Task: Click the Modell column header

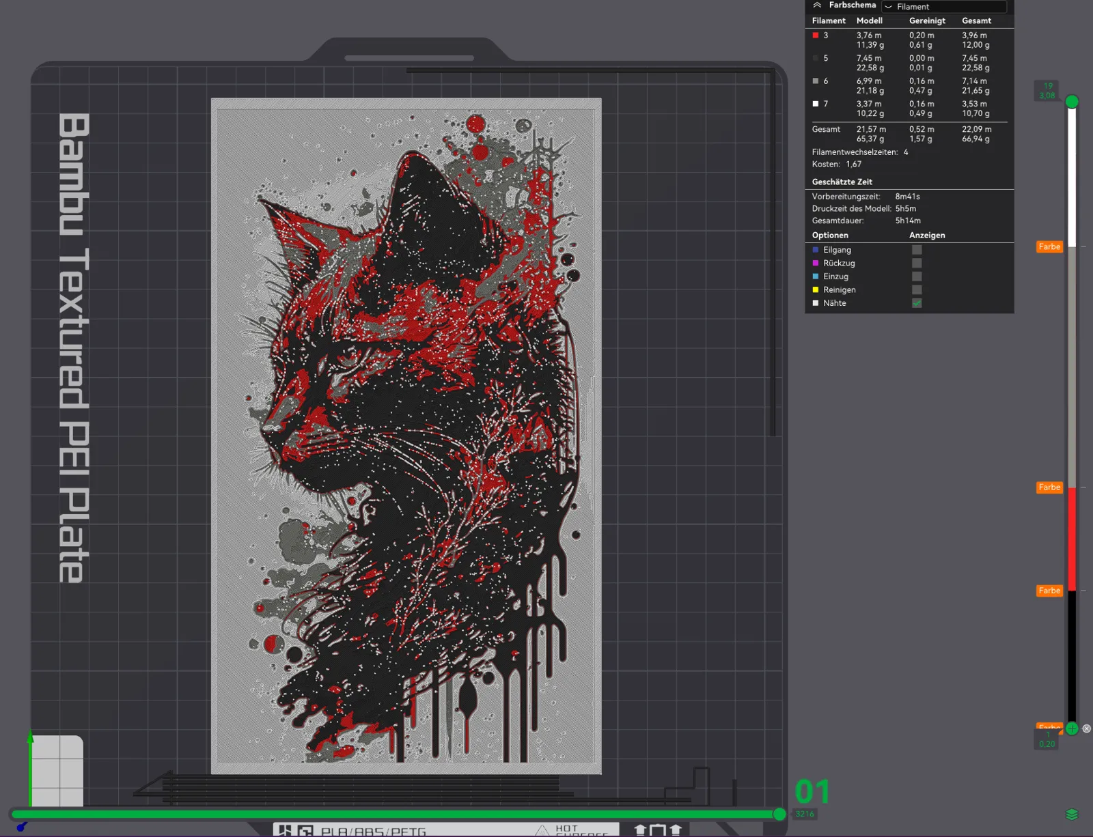Action: coord(870,21)
